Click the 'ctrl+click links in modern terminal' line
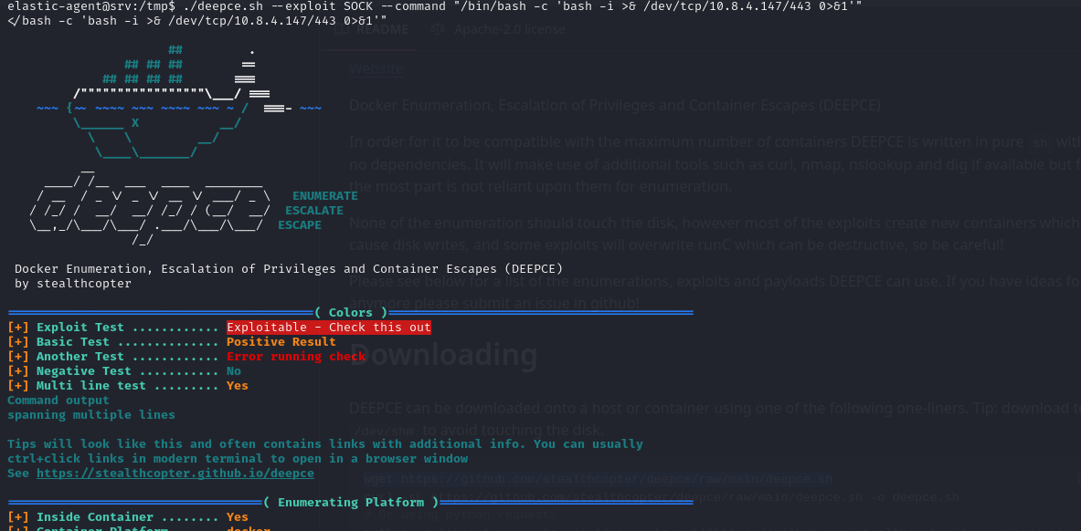 [238, 458]
